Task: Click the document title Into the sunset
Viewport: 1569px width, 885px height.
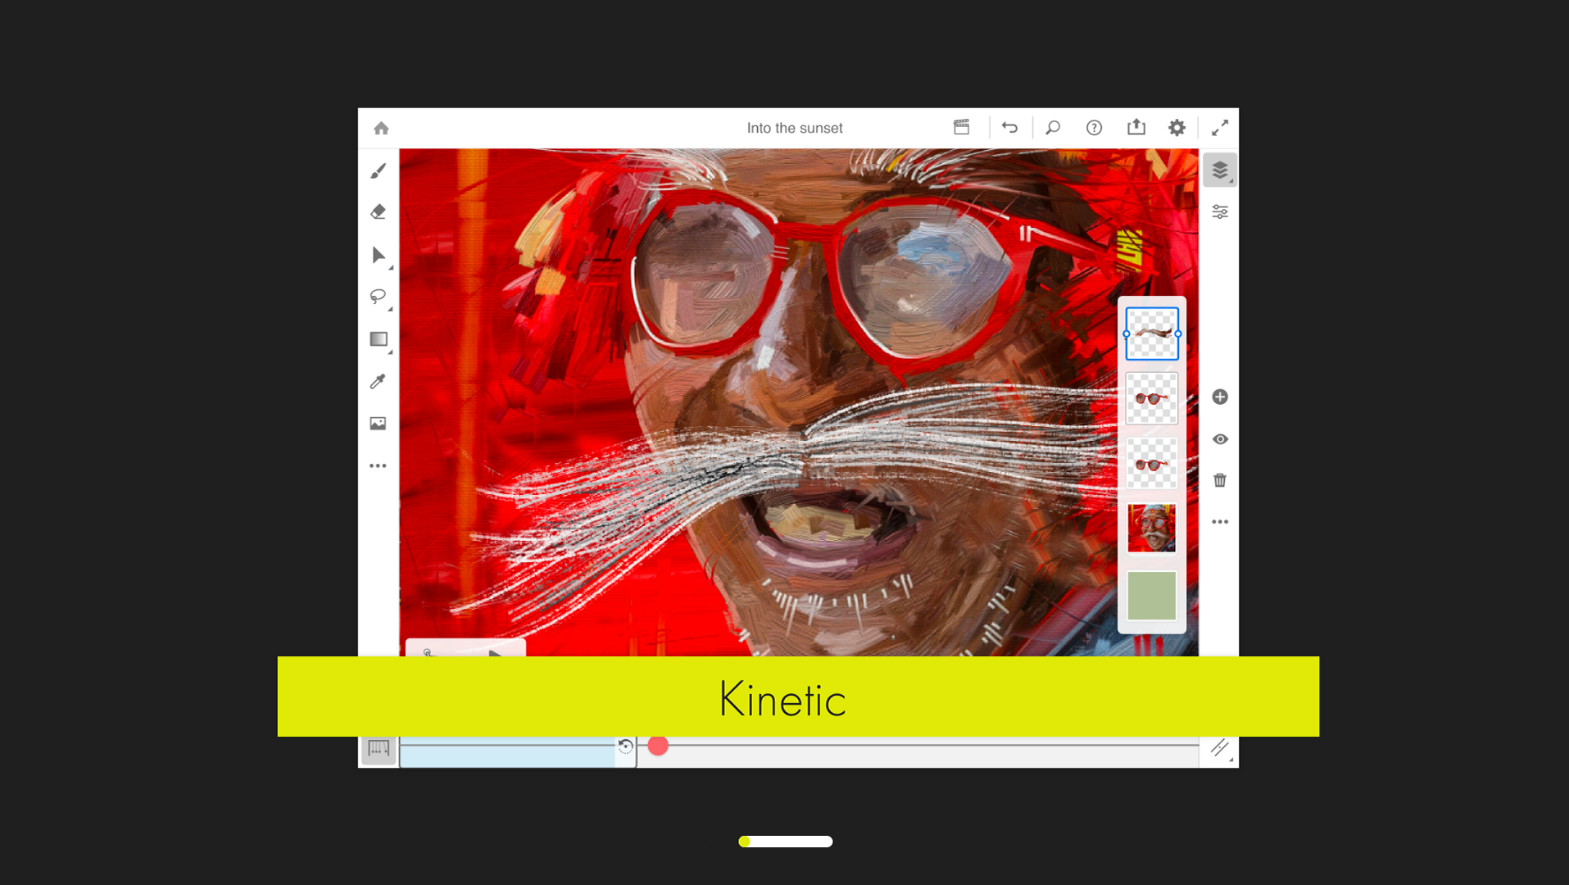Action: click(x=795, y=128)
